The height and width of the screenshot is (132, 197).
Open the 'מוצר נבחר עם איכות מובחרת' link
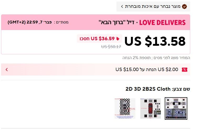[x=152, y=6]
